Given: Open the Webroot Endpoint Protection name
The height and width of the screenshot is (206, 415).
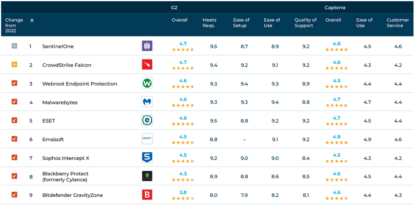Looking at the screenshot, I should pyautogui.click(x=80, y=84).
